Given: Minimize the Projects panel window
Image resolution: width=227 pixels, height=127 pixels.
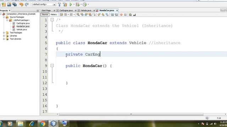Looking at the screenshot, I should tap(38, 11).
